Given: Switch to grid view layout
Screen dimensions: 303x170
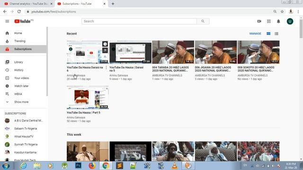Looking at the screenshot, I should pyautogui.click(x=268, y=34).
